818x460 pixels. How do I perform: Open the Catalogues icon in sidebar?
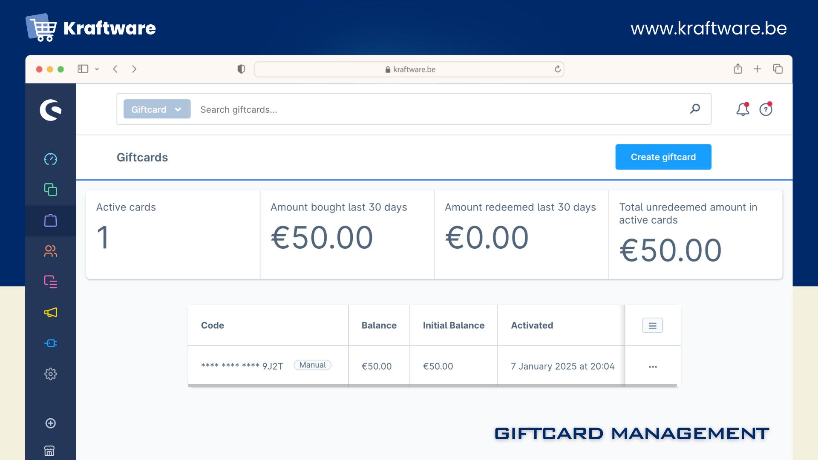(x=50, y=190)
